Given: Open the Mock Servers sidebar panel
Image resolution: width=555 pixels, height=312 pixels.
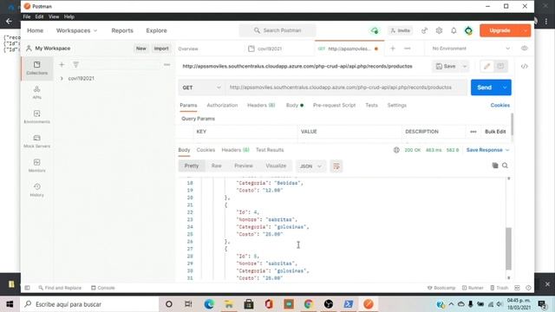Looking at the screenshot, I should (x=36, y=141).
